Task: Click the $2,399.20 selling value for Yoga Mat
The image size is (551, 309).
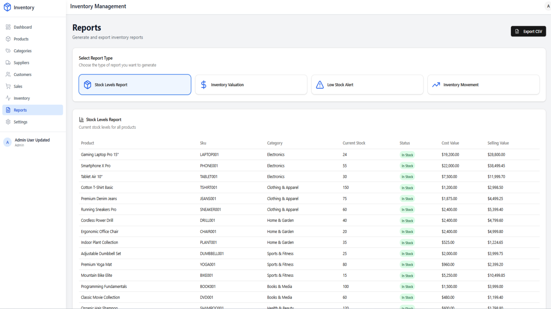Action: (495, 265)
